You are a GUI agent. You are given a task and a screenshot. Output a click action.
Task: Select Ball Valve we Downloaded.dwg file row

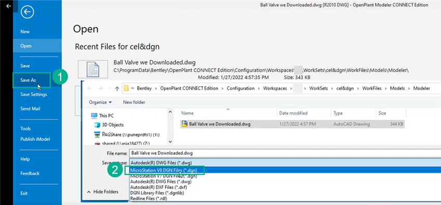pos(292,124)
